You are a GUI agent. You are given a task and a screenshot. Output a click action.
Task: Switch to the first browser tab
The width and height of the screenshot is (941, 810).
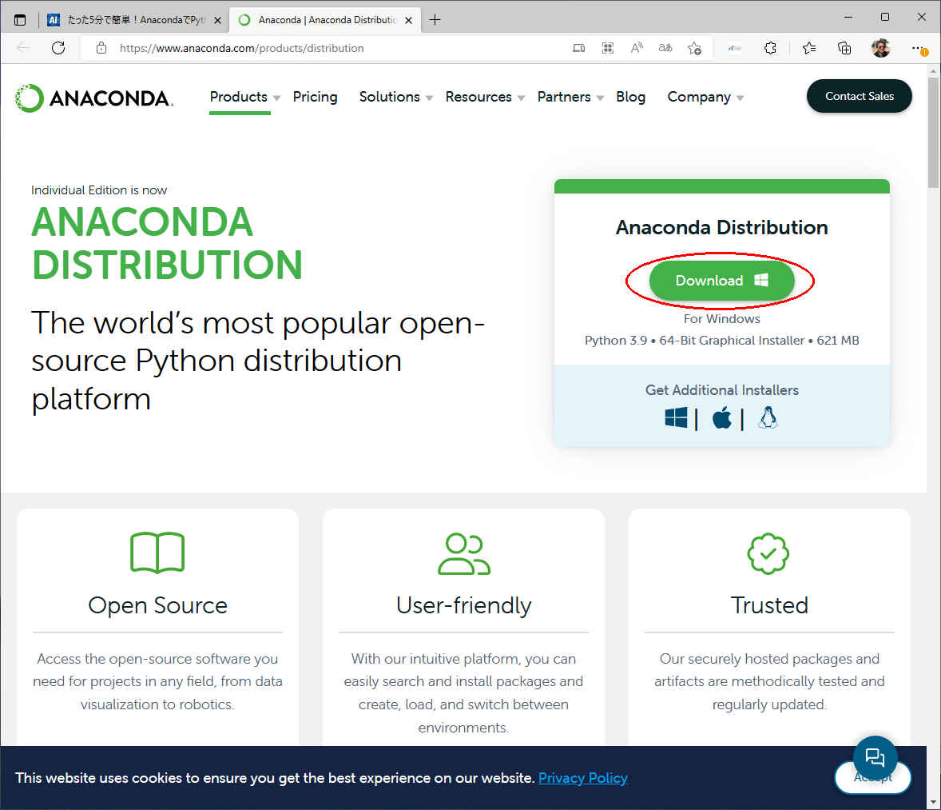[x=132, y=20]
